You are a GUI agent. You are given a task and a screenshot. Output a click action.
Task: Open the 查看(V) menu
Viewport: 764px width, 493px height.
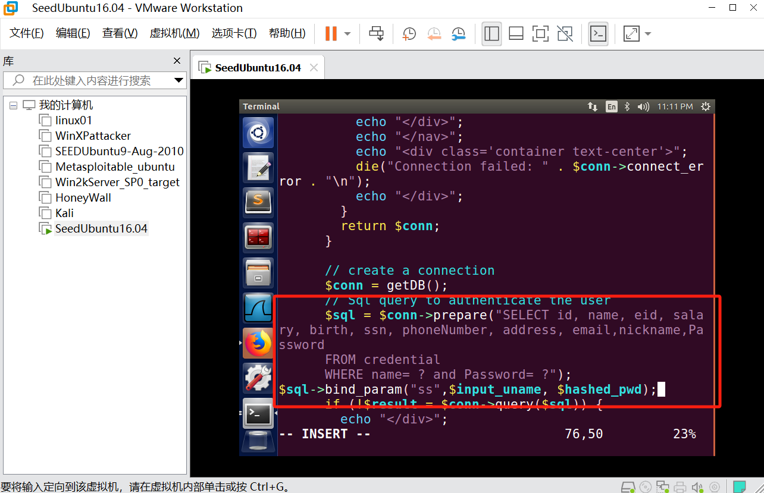pyautogui.click(x=120, y=33)
